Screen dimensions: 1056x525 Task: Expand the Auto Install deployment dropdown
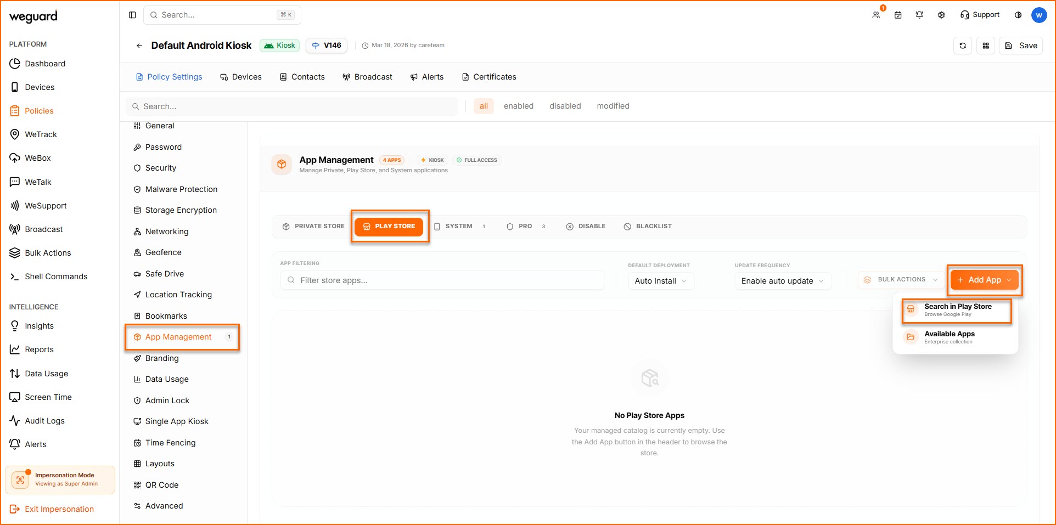[660, 281]
